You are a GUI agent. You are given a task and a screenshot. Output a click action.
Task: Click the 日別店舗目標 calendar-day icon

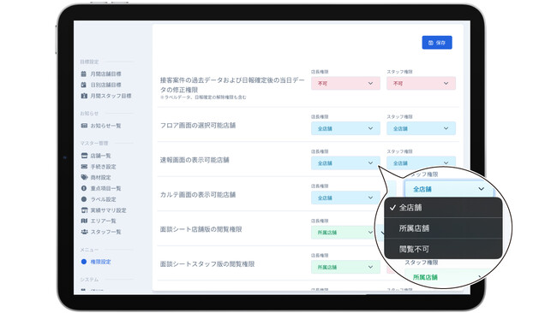[84, 85]
